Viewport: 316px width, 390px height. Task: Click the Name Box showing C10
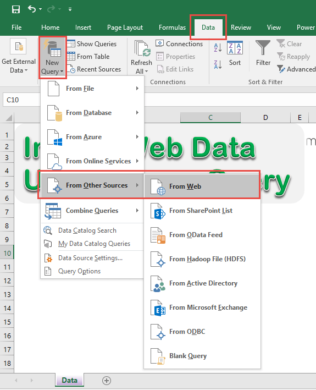click(x=21, y=100)
